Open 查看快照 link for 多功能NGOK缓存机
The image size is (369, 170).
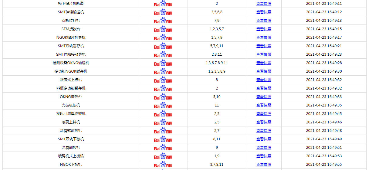click(x=264, y=71)
